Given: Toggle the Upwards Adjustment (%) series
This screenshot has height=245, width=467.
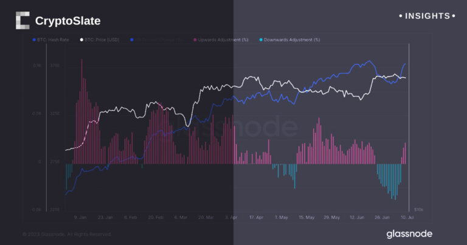Looking at the screenshot, I should pyautogui.click(x=223, y=40).
